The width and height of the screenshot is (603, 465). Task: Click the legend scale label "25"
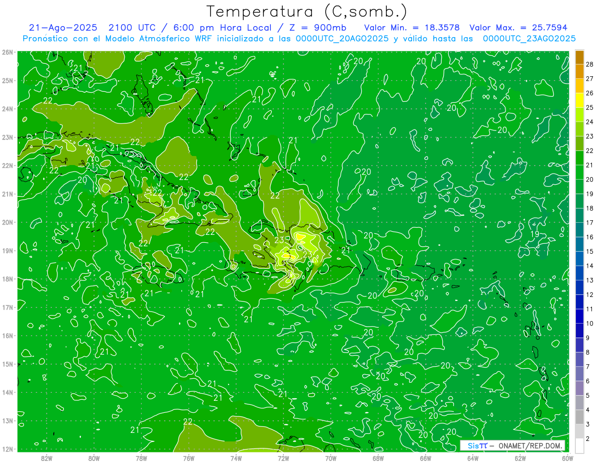tap(589, 107)
